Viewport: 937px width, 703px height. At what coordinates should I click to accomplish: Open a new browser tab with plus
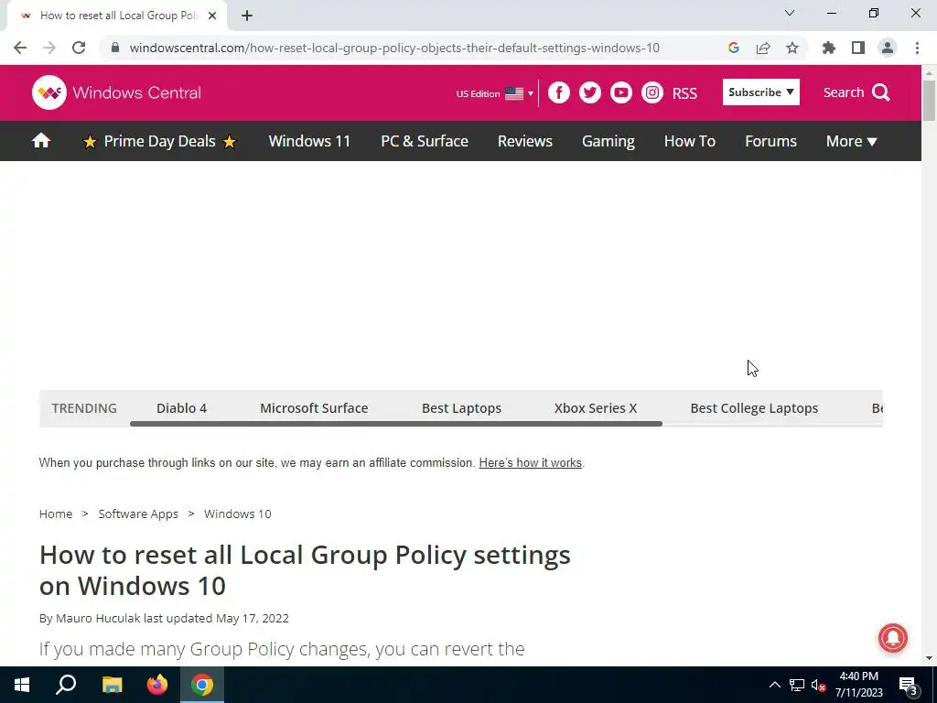pyautogui.click(x=247, y=16)
